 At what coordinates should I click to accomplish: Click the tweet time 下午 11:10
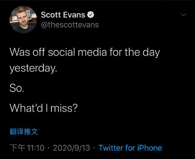(27, 148)
